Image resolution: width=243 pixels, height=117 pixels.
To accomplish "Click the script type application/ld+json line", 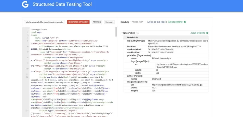I will coord(58,111).
